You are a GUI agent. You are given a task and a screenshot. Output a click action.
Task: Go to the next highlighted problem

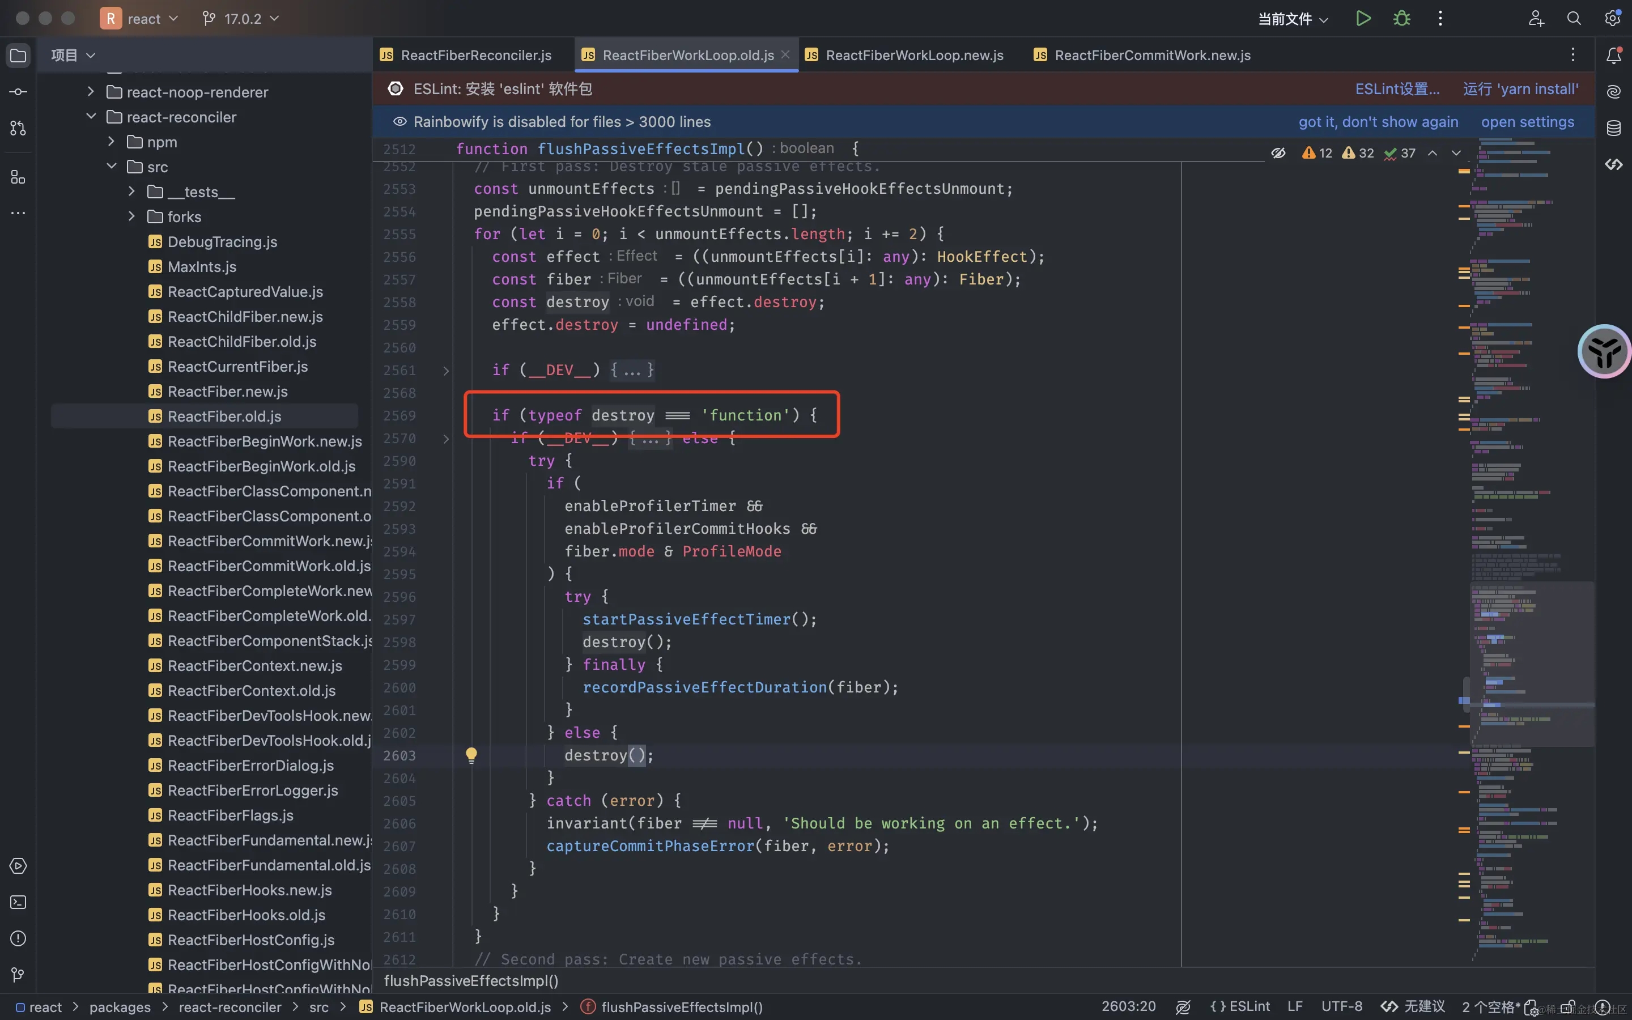(x=1456, y=153)
